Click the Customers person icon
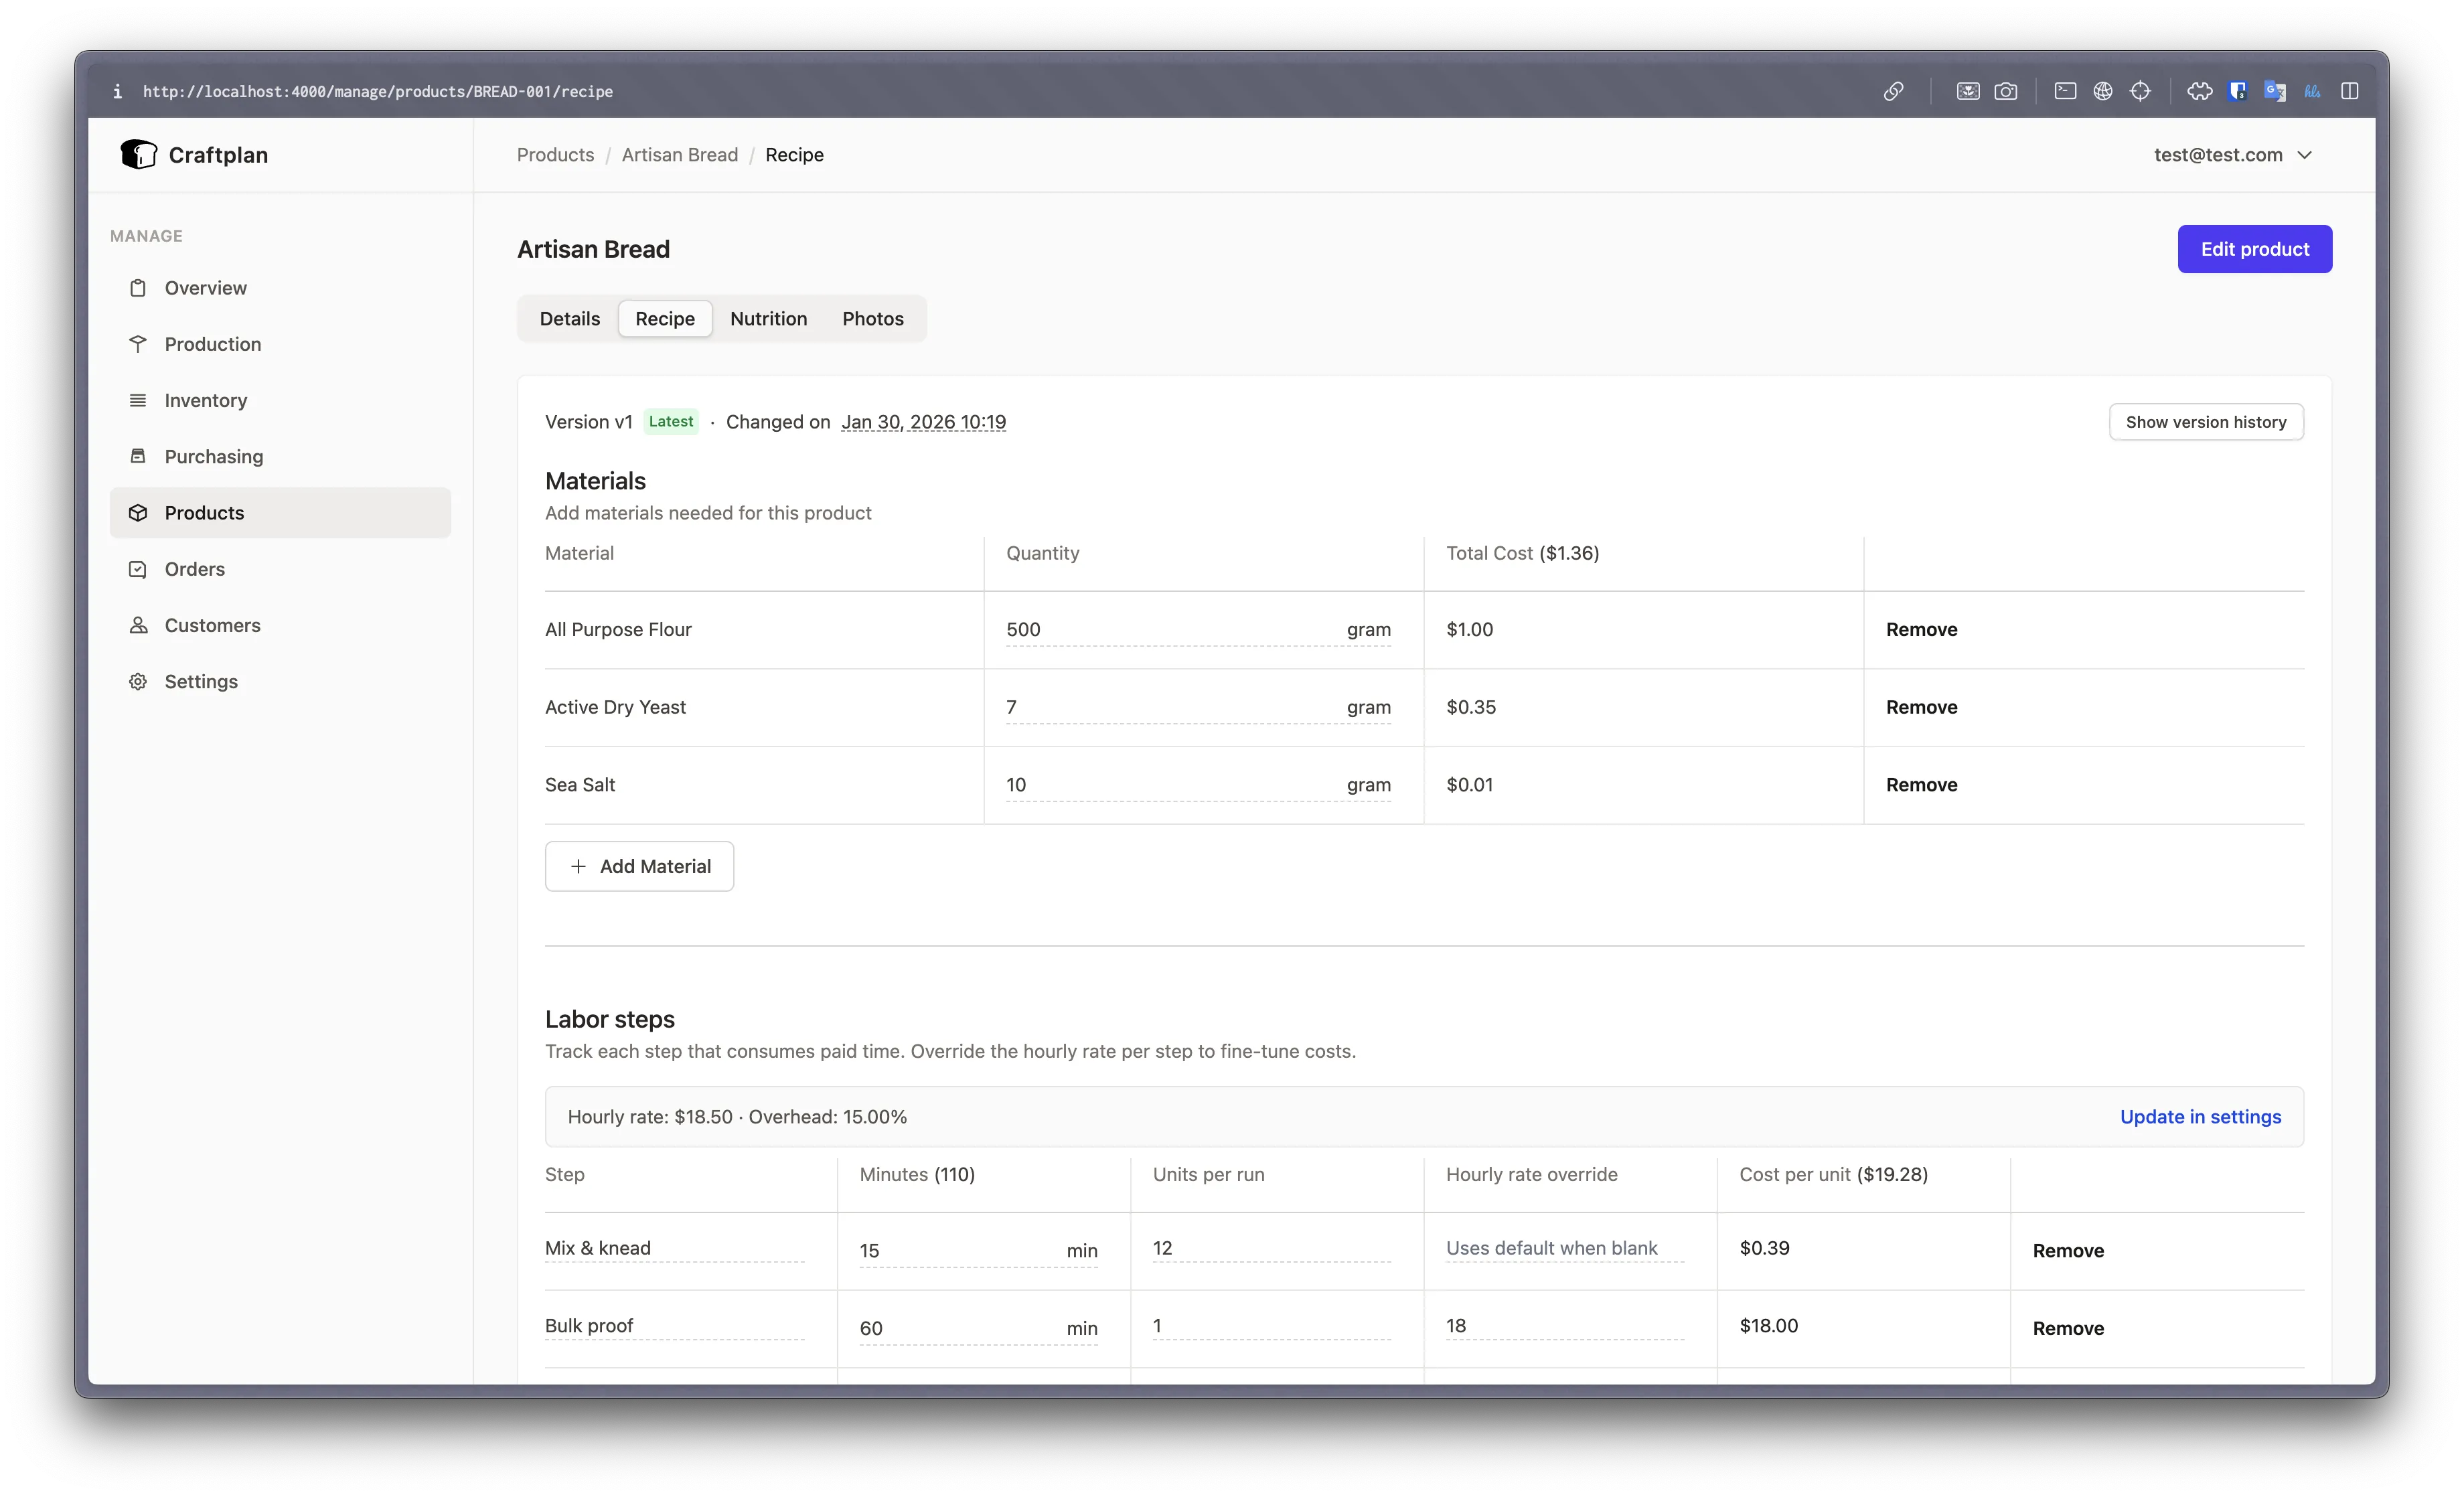This screenshot has width=2464, height=1497. click(x=139, y=625)
